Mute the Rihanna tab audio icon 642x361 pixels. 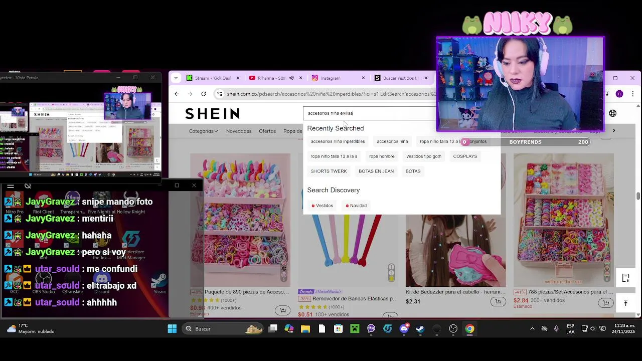(291, 78)
